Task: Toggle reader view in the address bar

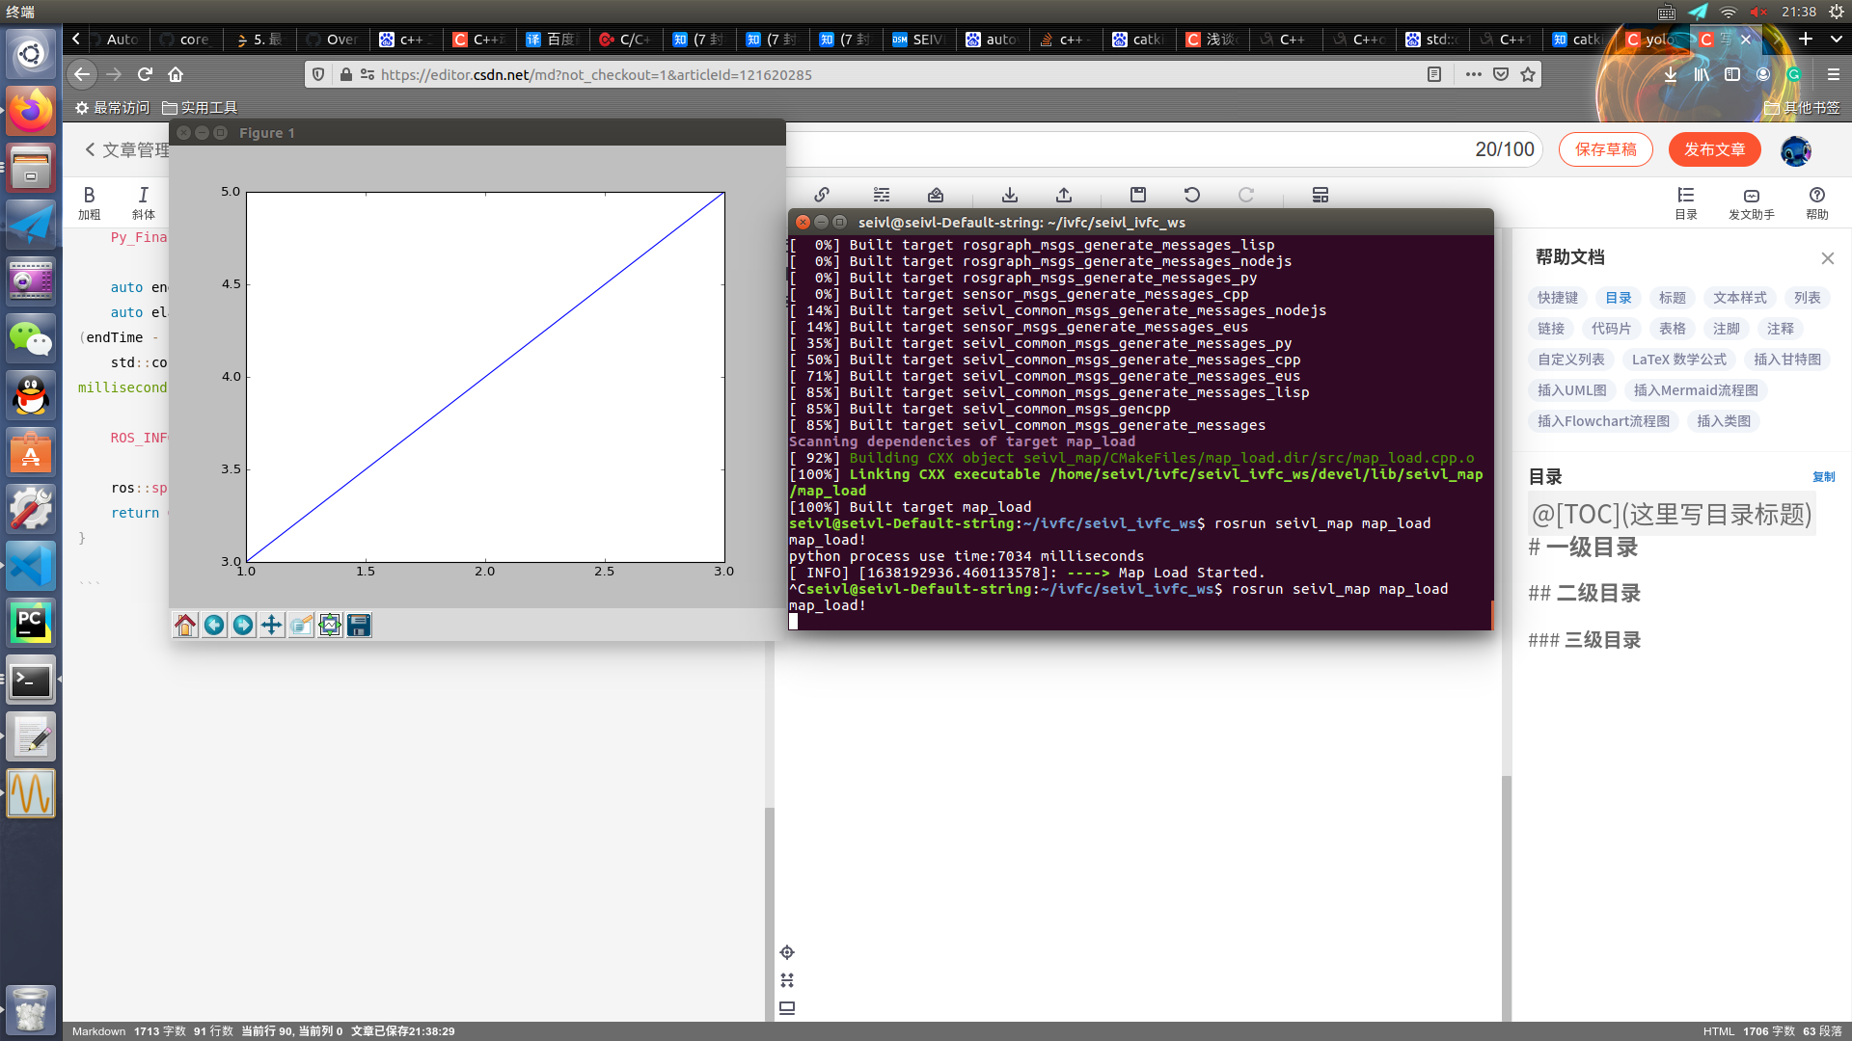Action: (1436, 74)
